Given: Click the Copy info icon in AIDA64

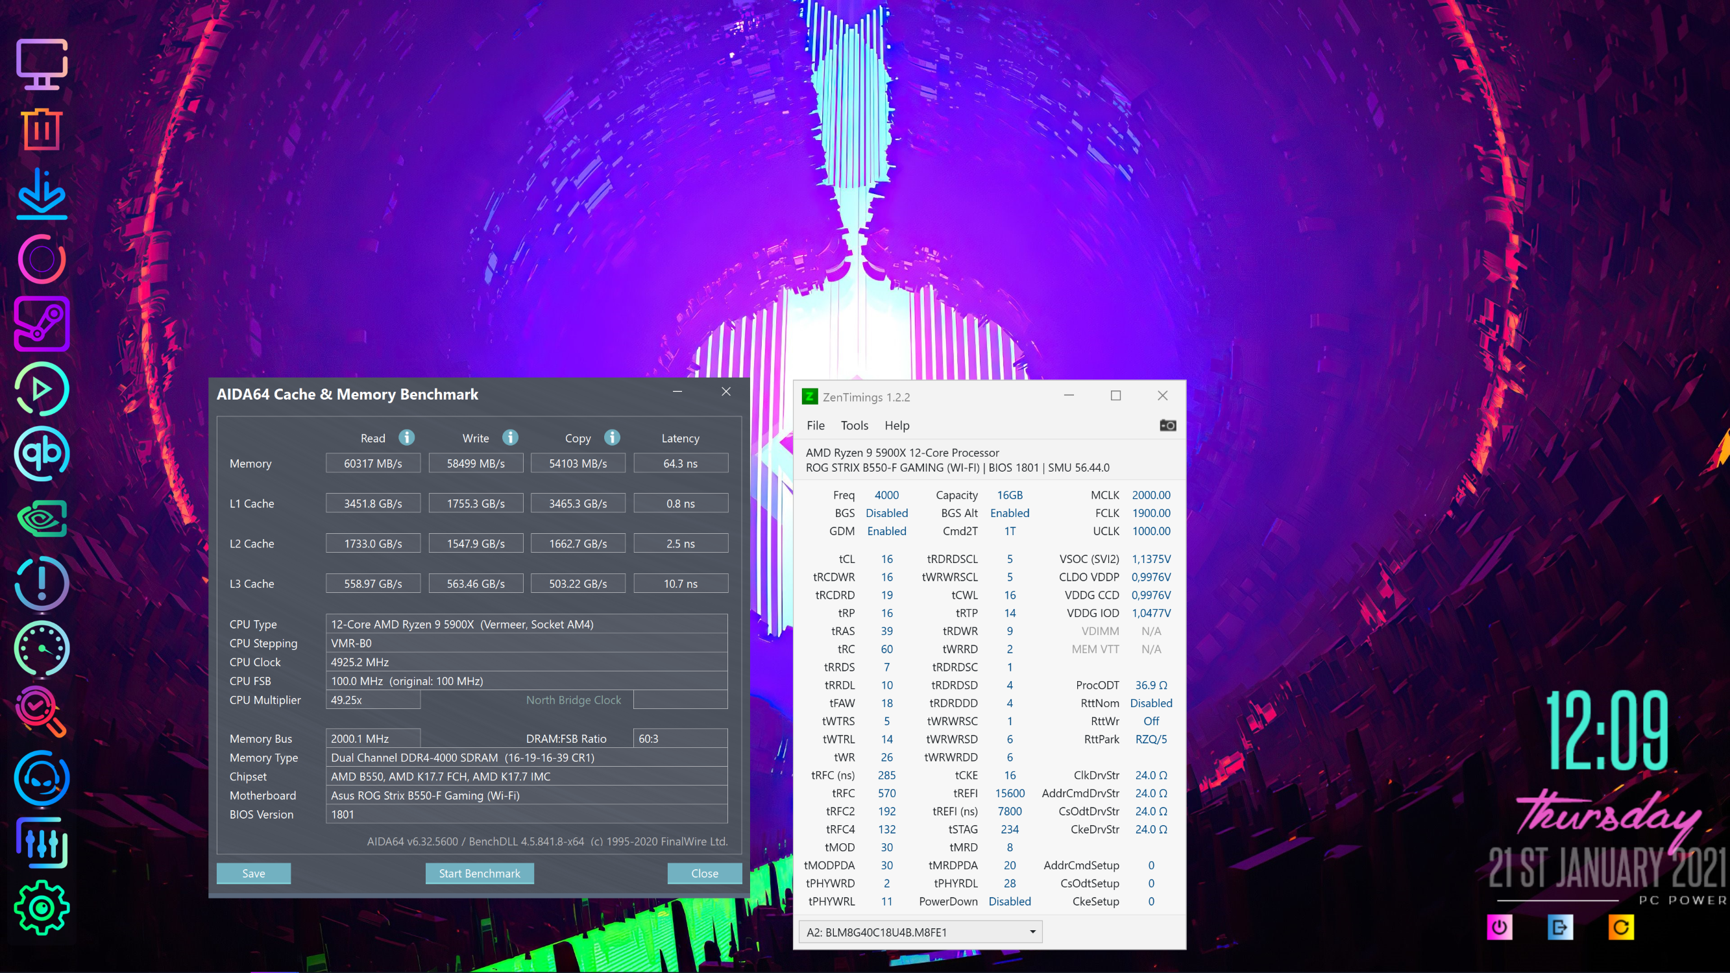Looking at the screenshot, I should (x=612, y=438).
